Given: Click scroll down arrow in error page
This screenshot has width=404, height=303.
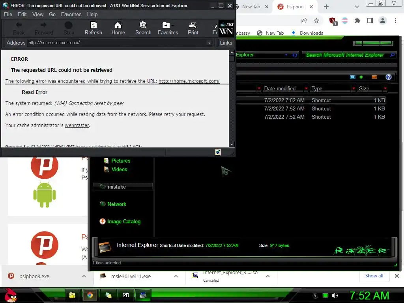Looking at the screenshot, I should pyautogui.click(x=232, y=144).
